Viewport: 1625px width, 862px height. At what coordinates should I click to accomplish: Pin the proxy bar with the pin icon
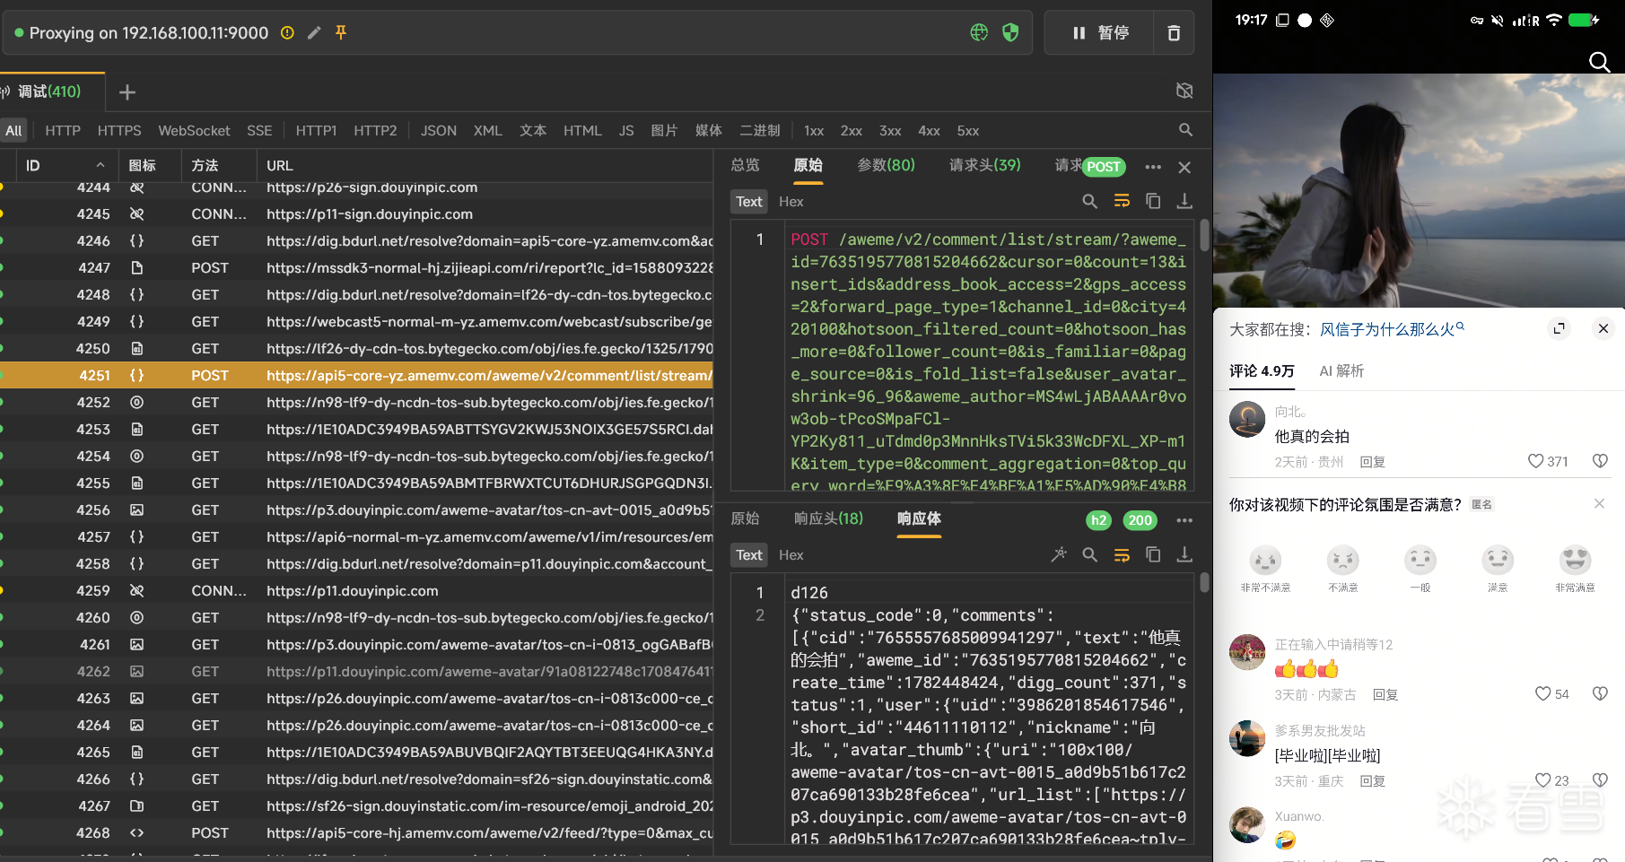coord(341,33)
